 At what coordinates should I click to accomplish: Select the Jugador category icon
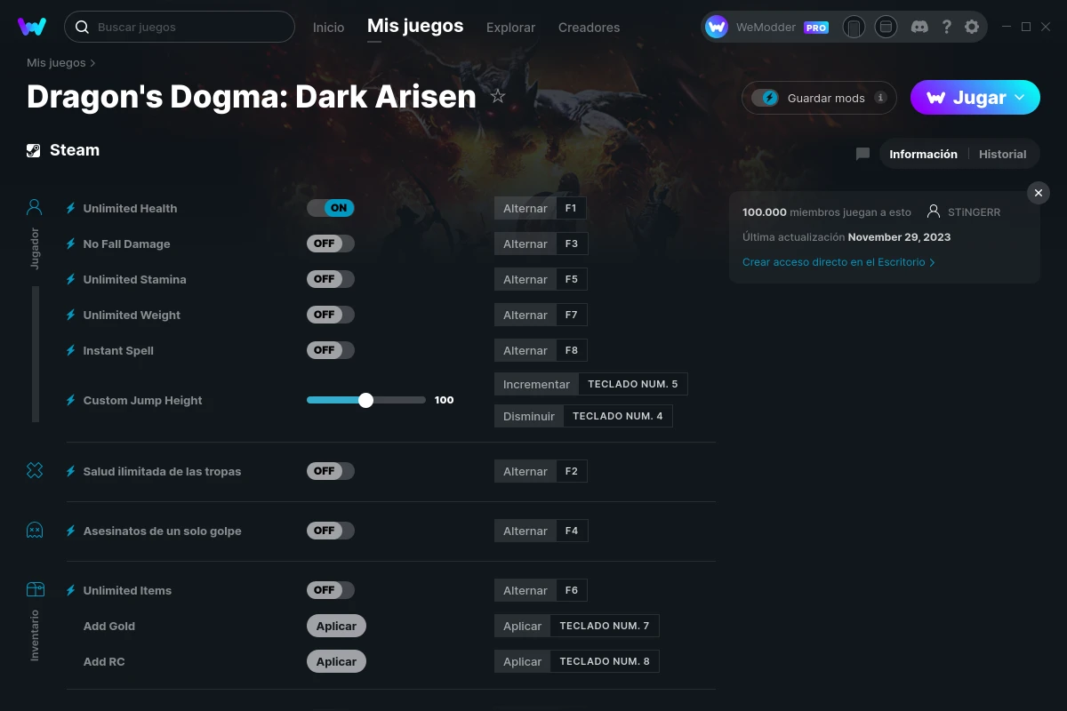pyautogui.click(x=35, y=208)
